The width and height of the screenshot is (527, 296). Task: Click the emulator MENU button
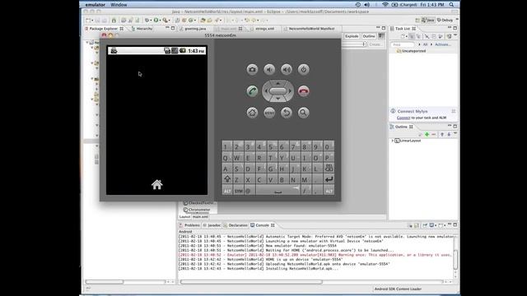point(269,113)
